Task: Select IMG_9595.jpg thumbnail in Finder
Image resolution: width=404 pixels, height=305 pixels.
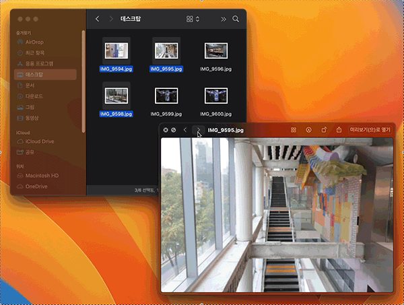Action: click(166, 50)
